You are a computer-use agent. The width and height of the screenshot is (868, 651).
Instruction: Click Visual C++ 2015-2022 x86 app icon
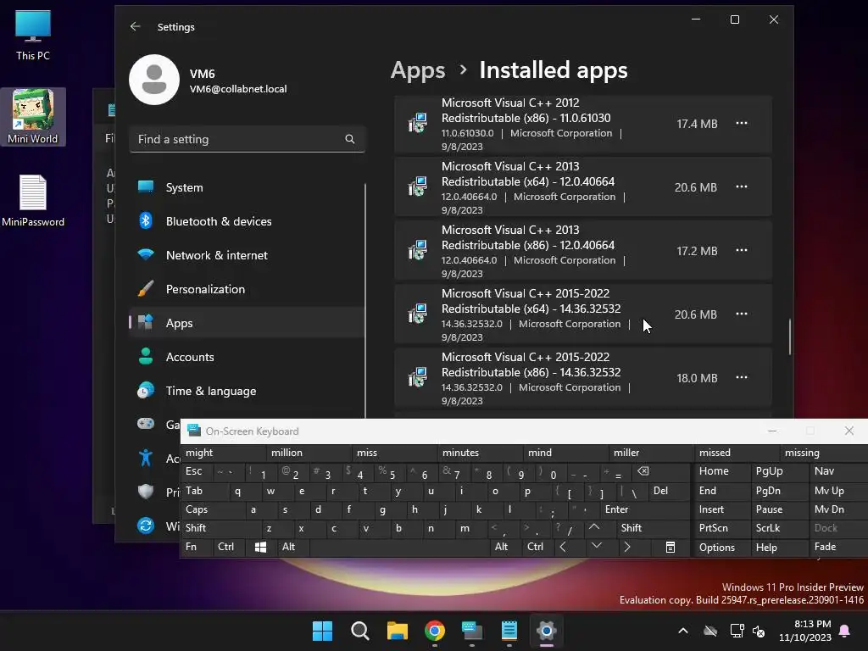417,377
